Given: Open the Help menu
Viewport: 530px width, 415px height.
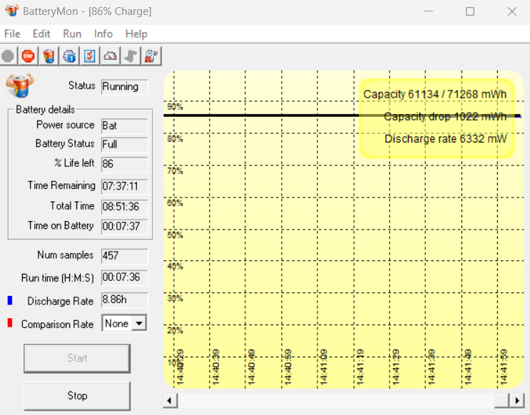Looking at the screenshot, I should (x=136, y=34).
